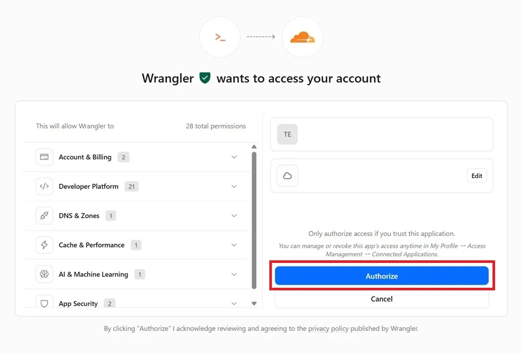Click the cloud icon beside Edit
The image size is (521, 354).
tap(287, 175)
